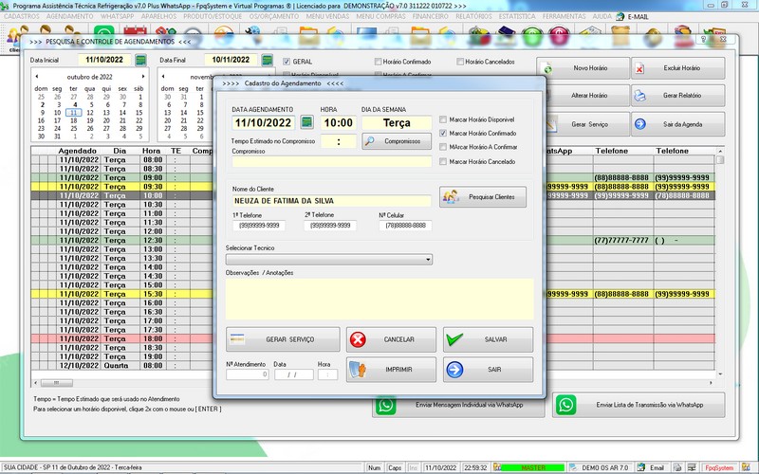Uncheck Marcar Horário Confirmado
The image size is (759, 474).
point(443,133)
